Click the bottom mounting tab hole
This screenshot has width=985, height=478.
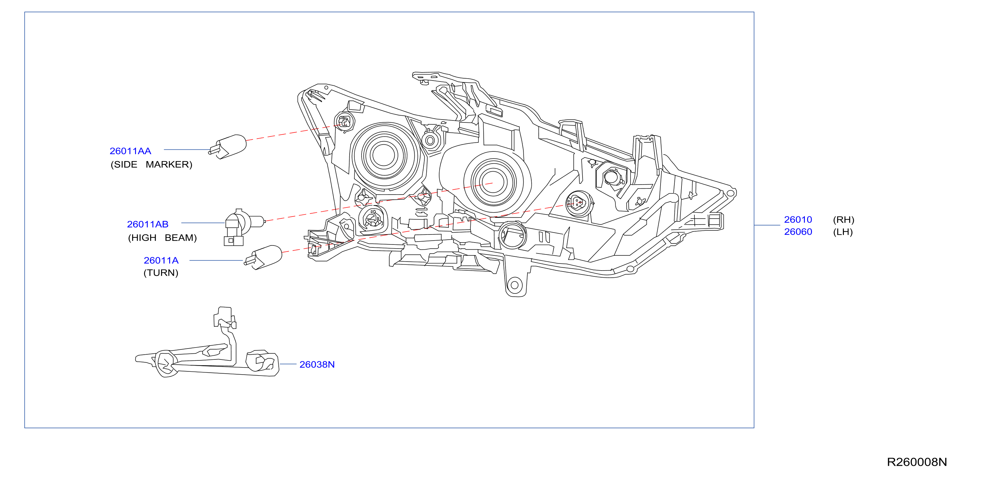pos(514,285)
